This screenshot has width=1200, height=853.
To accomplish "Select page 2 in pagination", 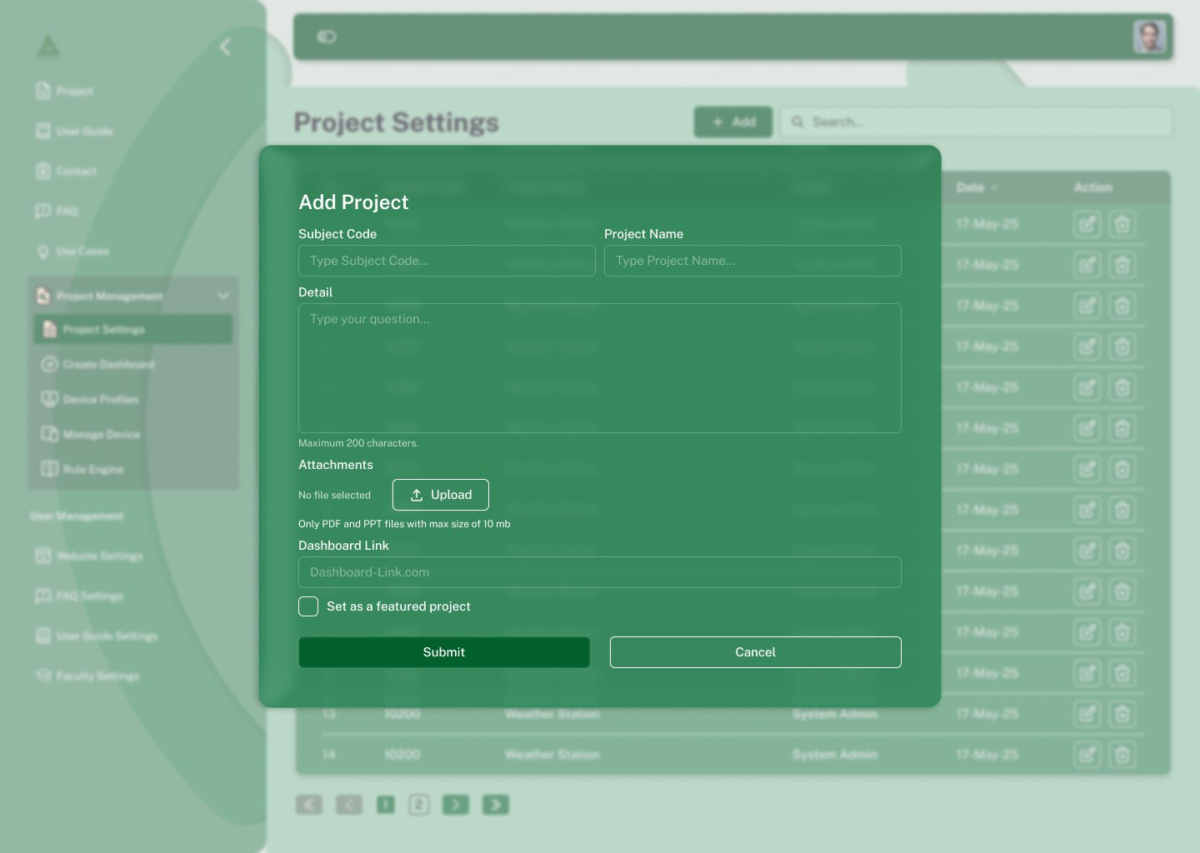I will click(419, 805).
